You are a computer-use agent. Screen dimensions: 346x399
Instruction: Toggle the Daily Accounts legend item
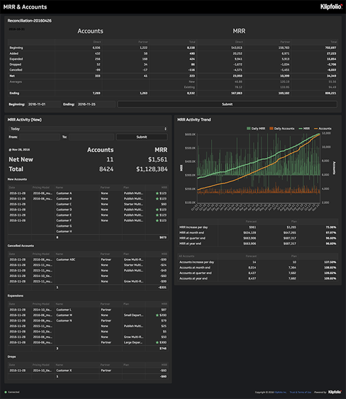tap(284, 128)
